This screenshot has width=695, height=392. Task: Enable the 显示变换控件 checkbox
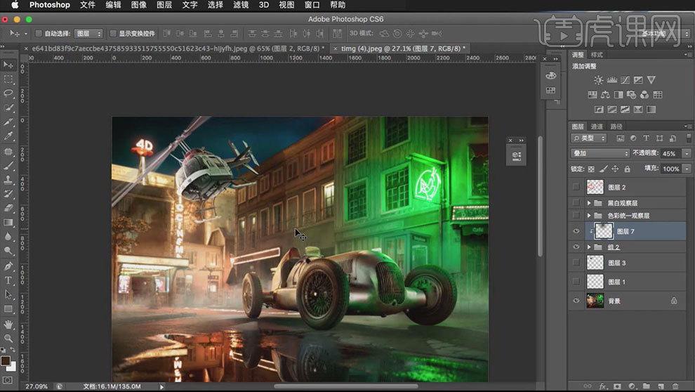coord(112,33)
